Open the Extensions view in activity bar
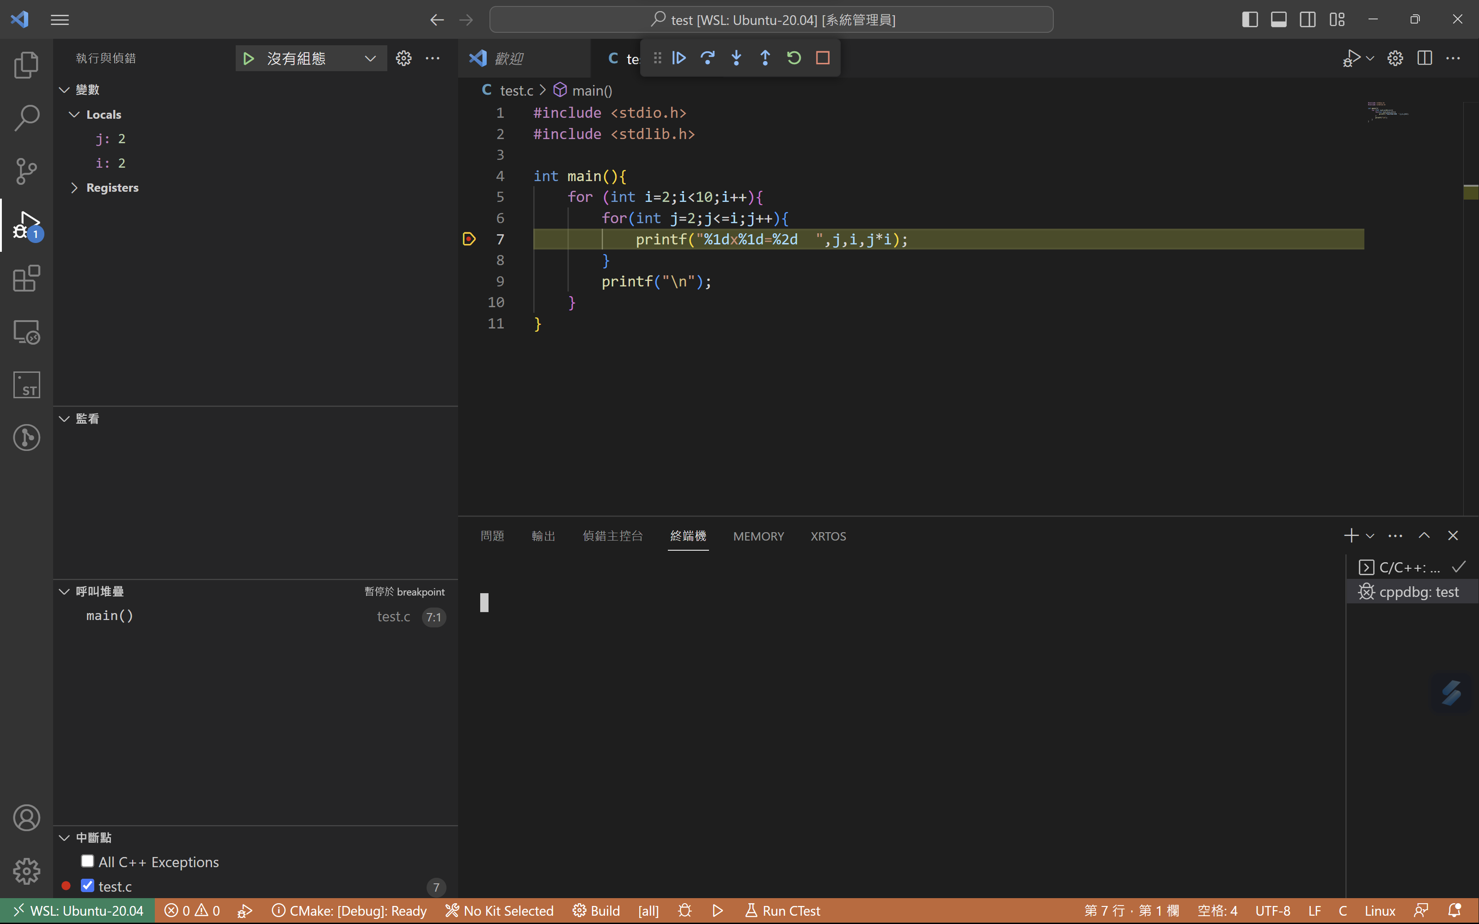The height and width of the screenshot is (924, 1479). coord(26,279)
